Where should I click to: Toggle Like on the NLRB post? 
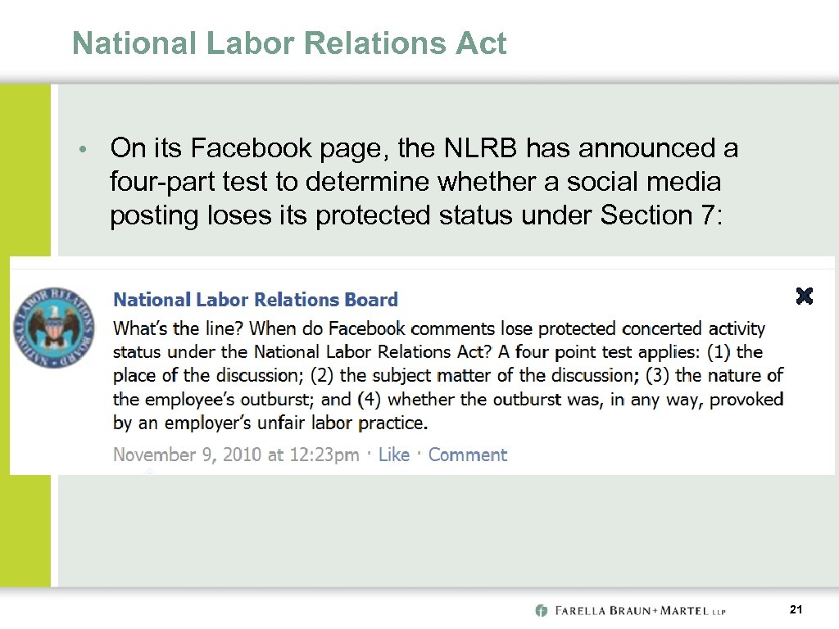click(x=395, y=455)
